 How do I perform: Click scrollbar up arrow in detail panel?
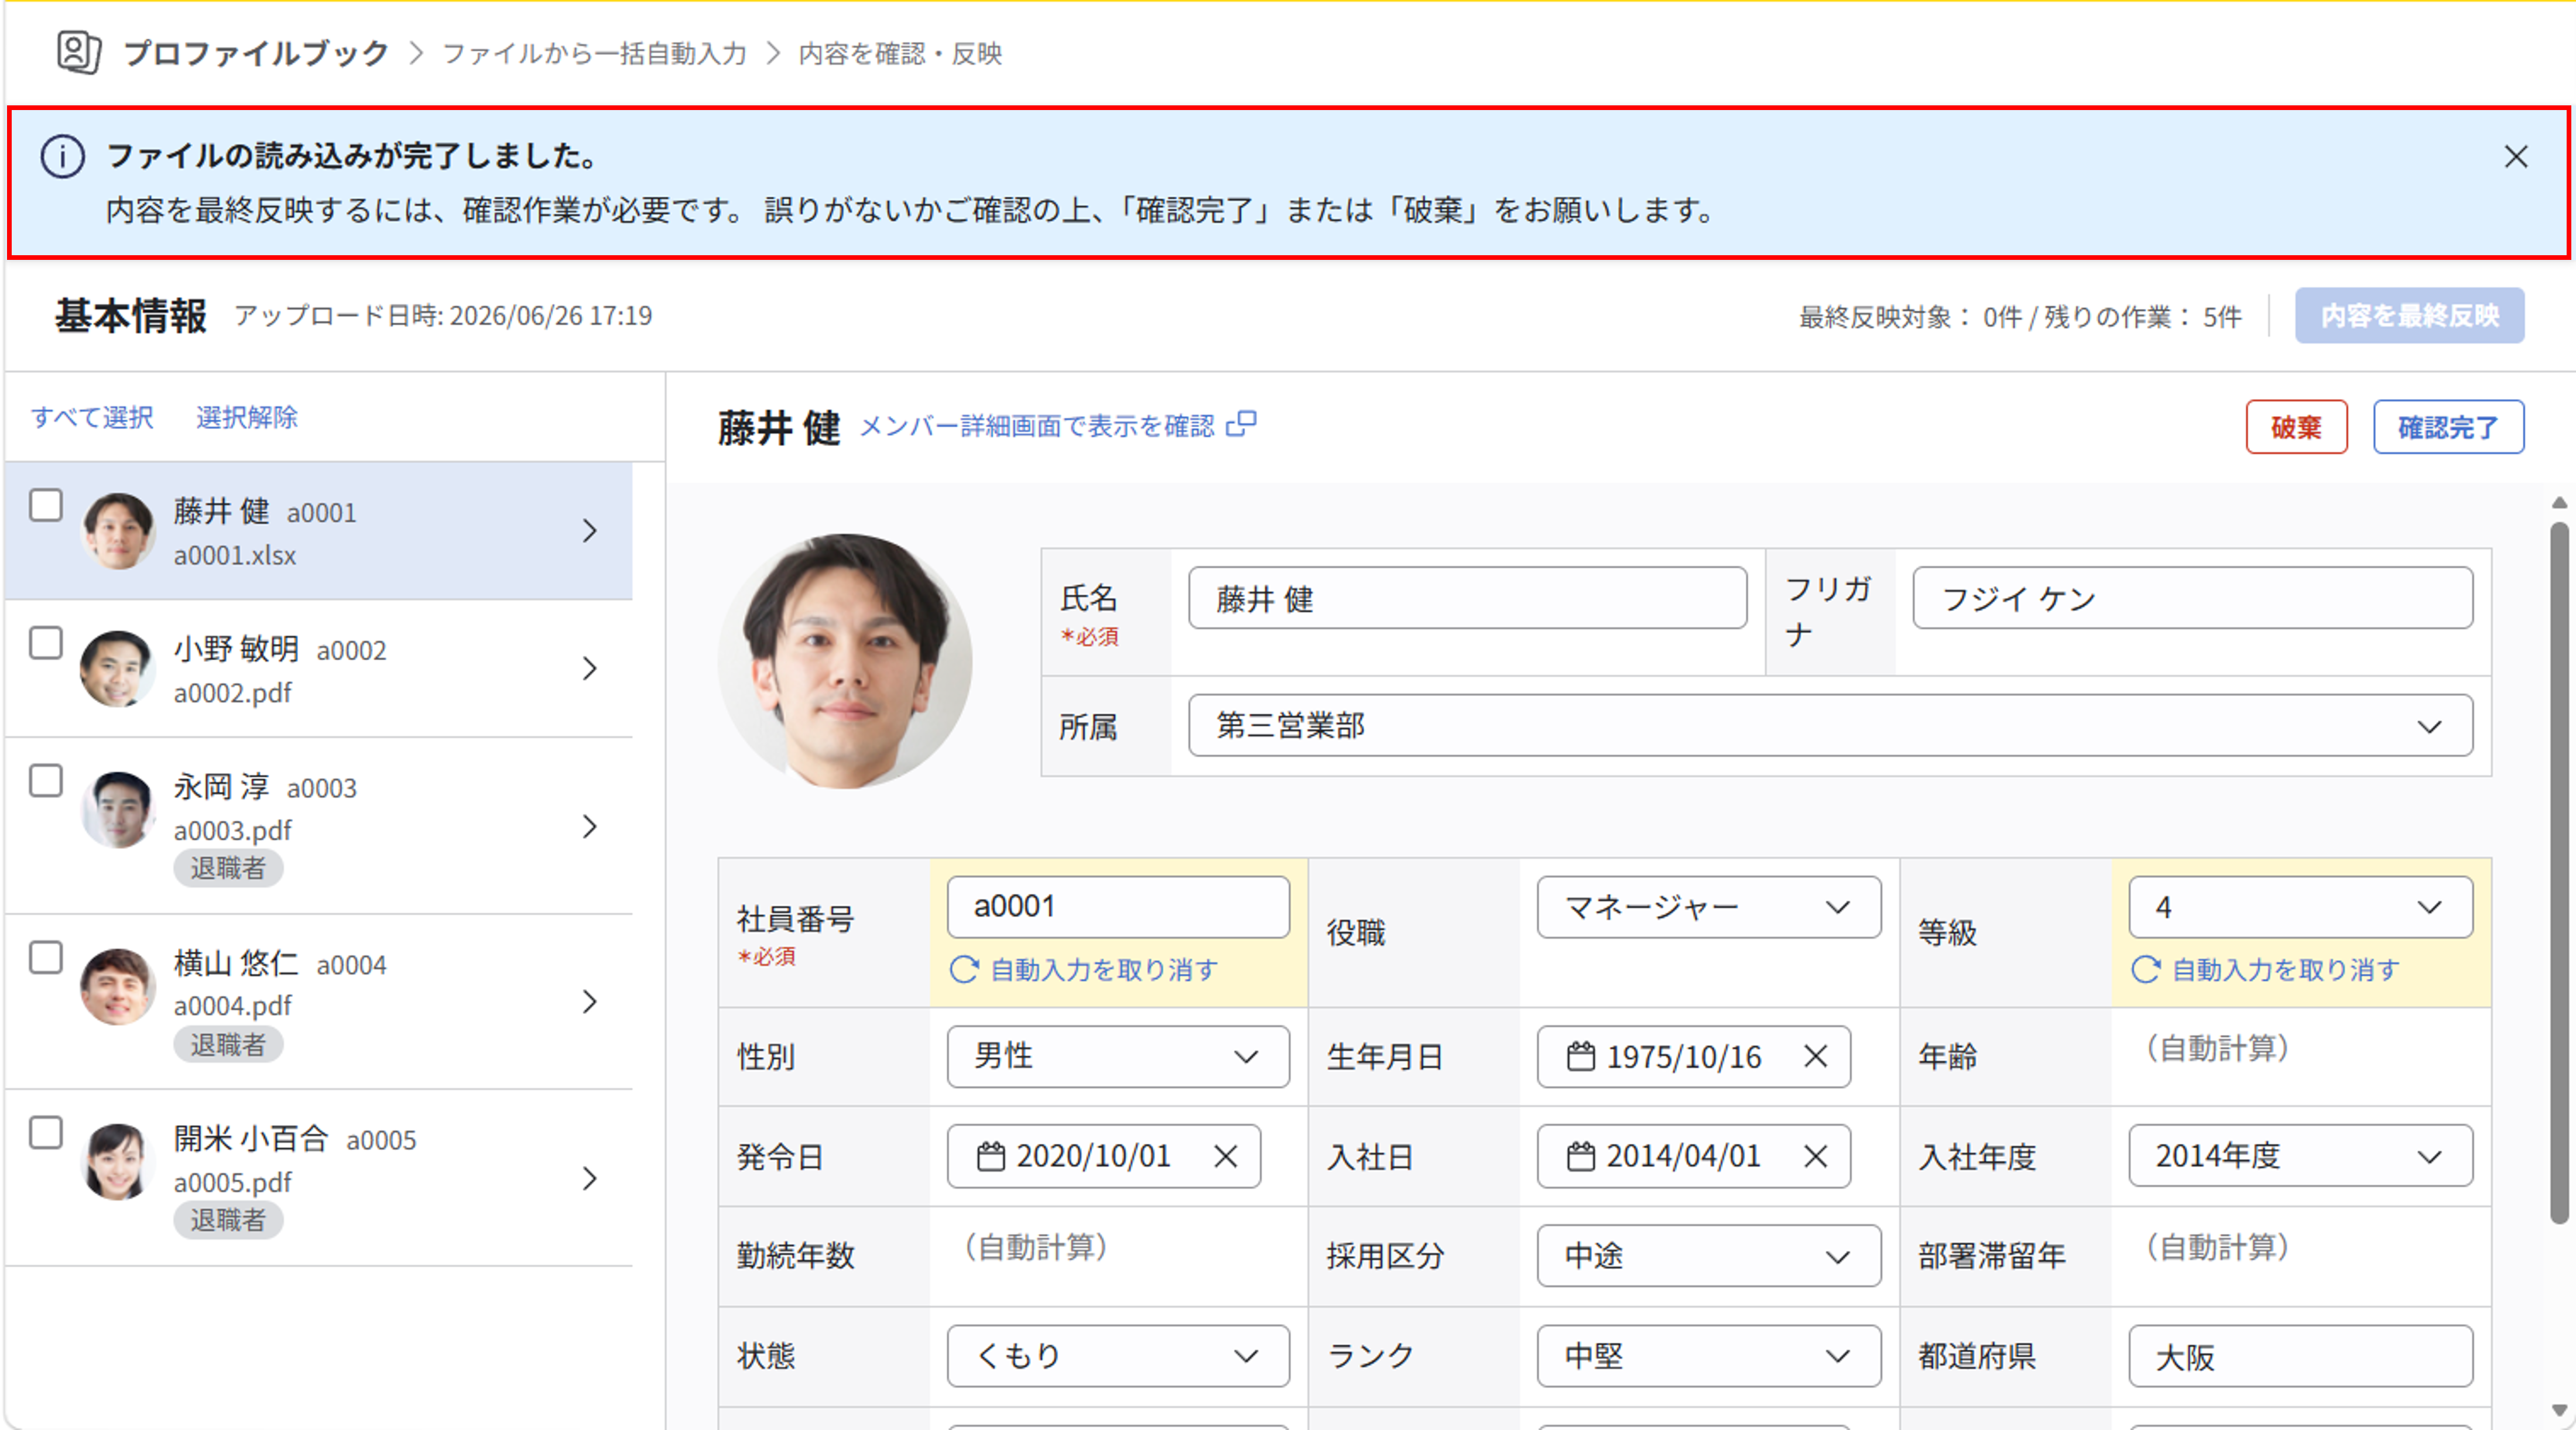[2559, 503]
